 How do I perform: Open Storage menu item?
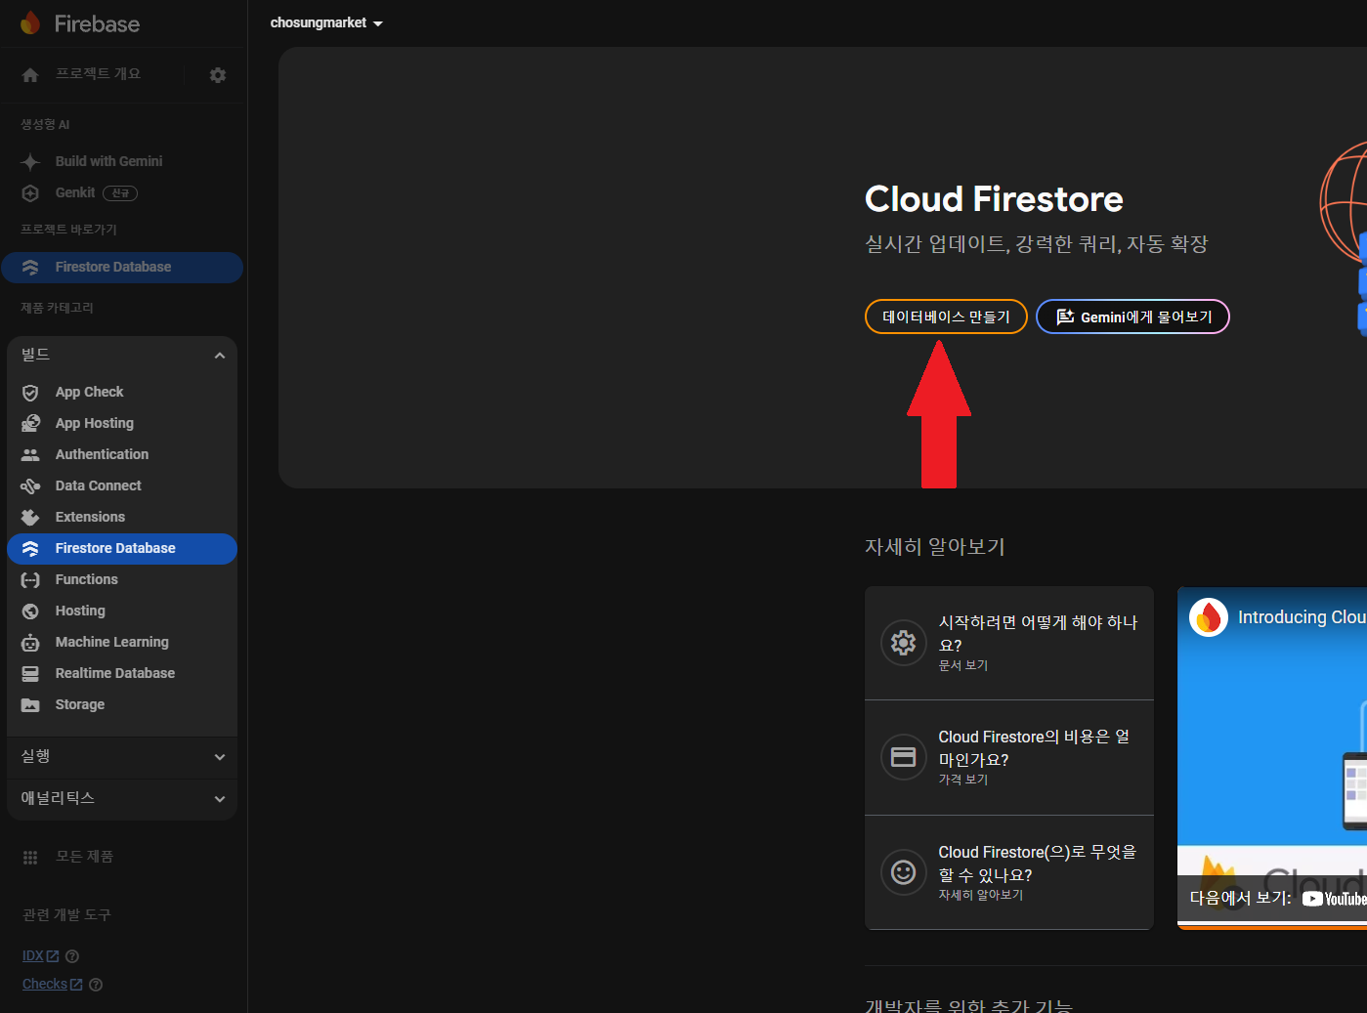[122, 704]
